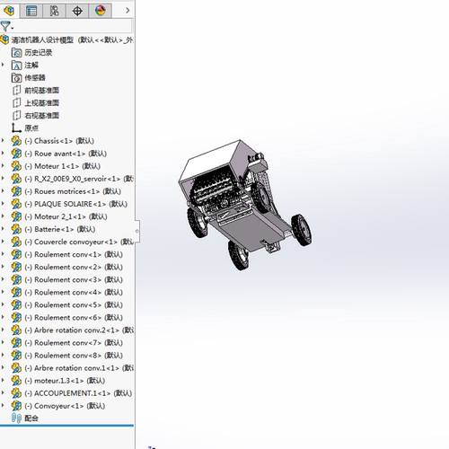
Task: Collapse the feature tree panel using edge handle
Action: pos(137,231)
